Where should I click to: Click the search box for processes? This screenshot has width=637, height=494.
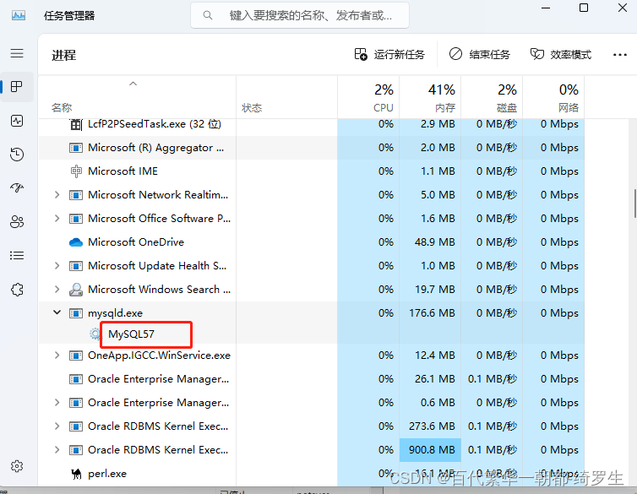click(300, 15)
